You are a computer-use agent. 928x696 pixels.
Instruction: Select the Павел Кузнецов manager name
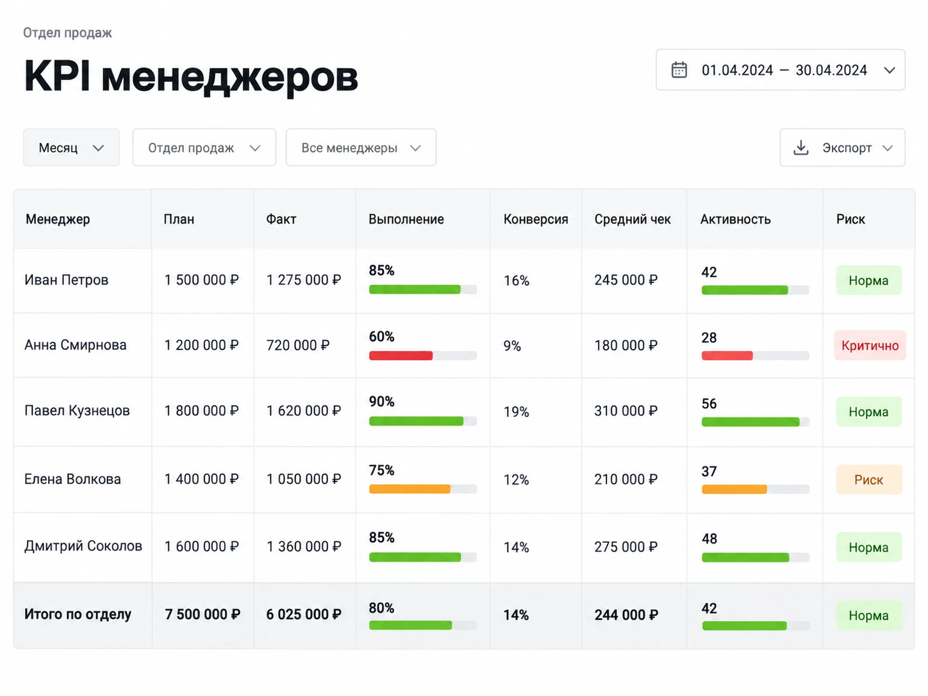tap(77, 410)
